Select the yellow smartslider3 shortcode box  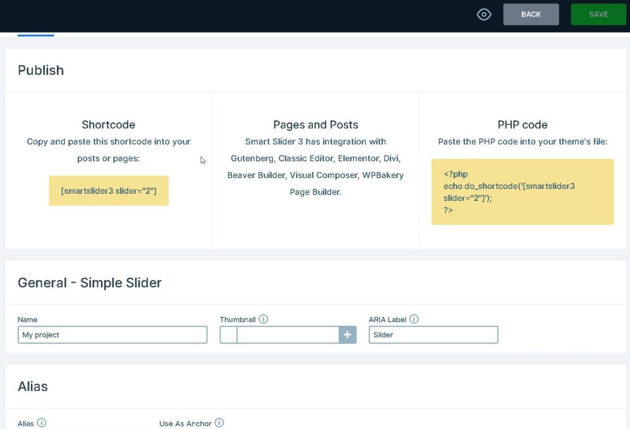108,191
